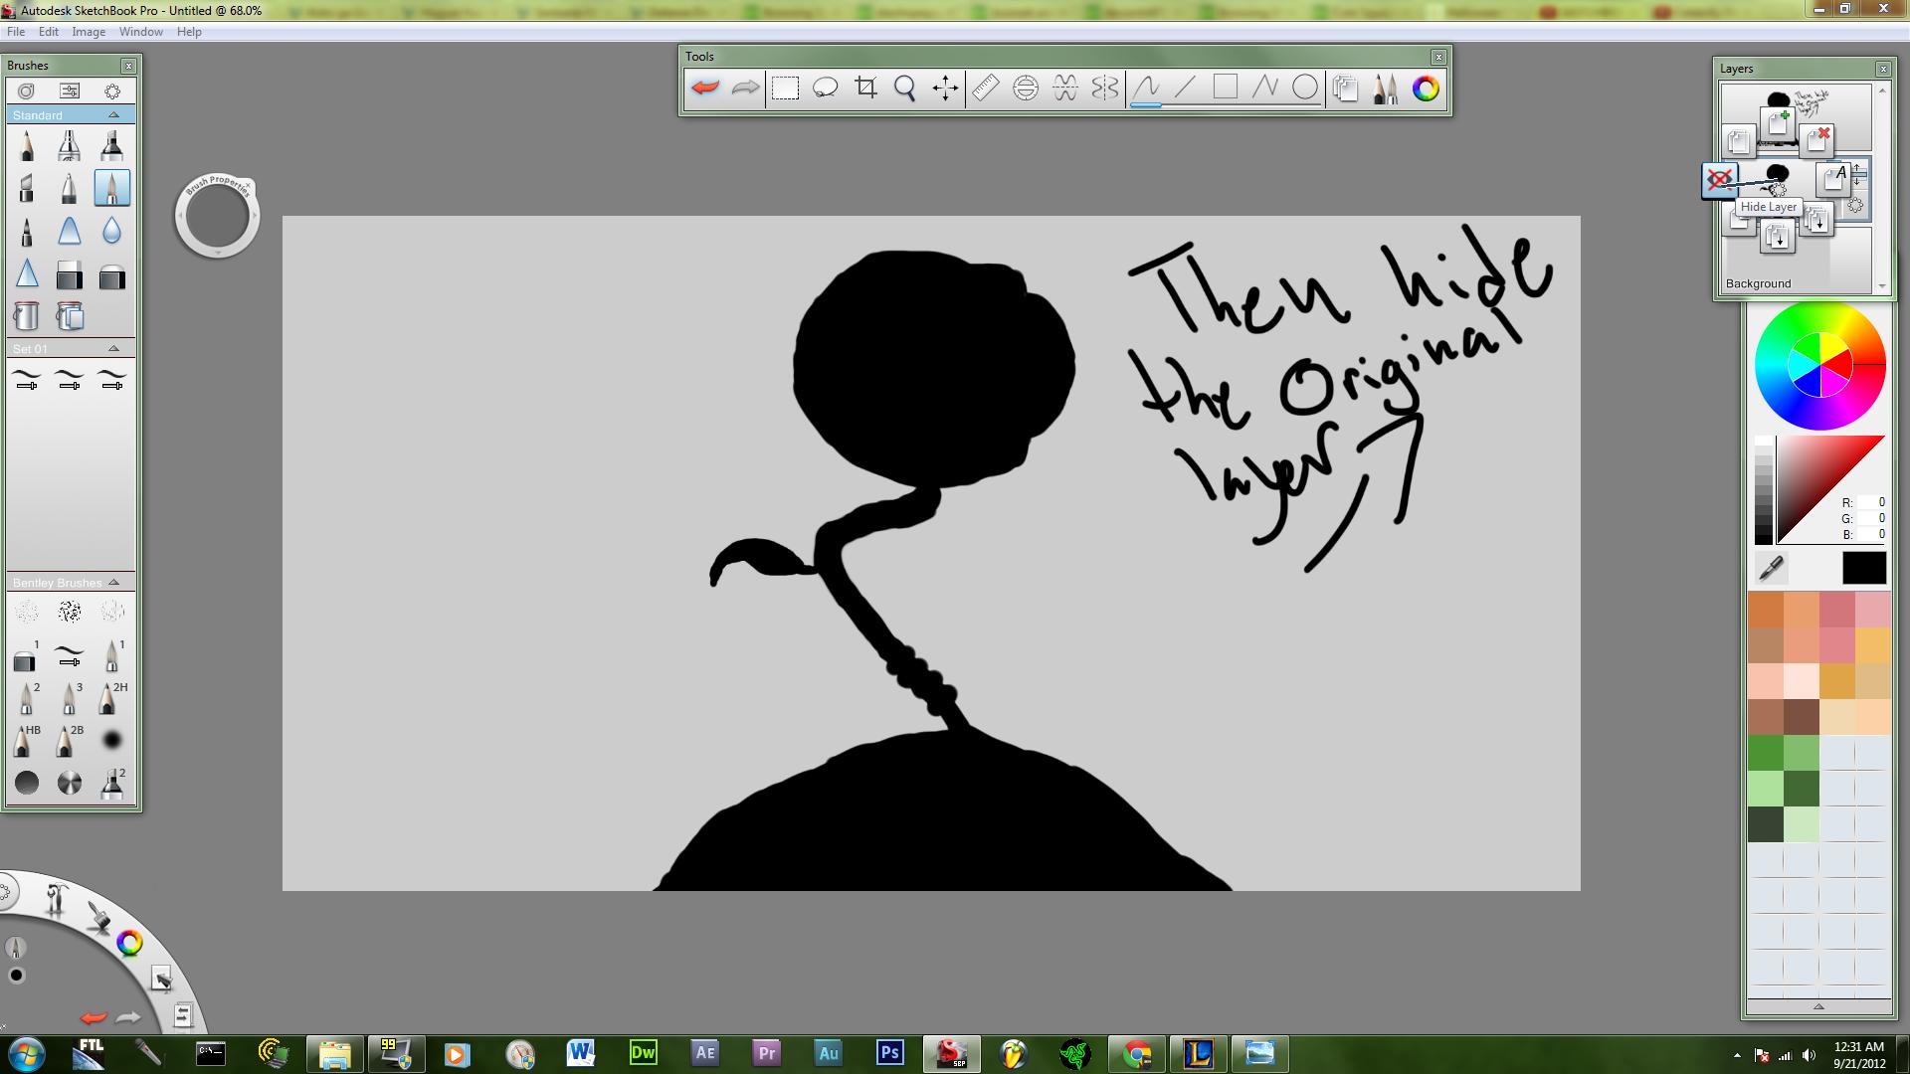Screen dimensions: 1910x1074
Task: Select the Move/Transform layer tool
Action: 945,89
